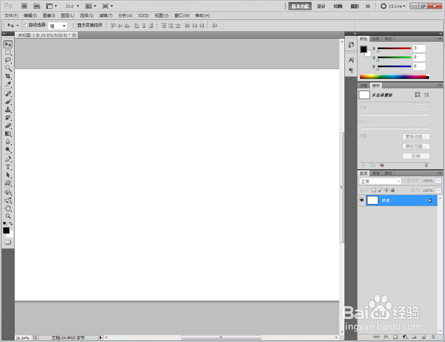Image resolution: width=445 pixels, height=342 pixels.
Task: Toggle lock transparent pixels
Action: [374, 190]
